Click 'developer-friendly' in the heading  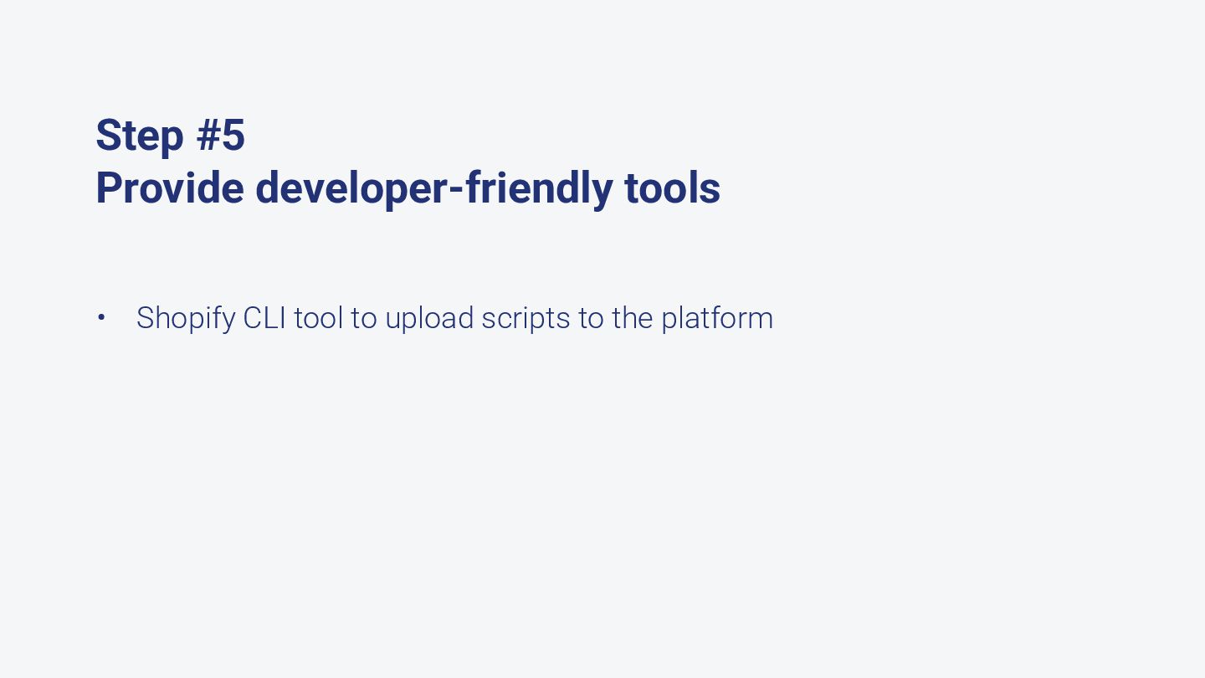click(434, 187)
